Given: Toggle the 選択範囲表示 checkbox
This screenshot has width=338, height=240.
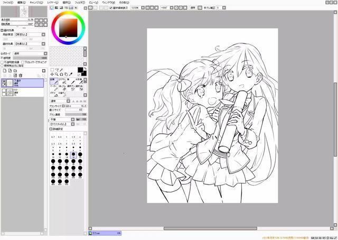Looking at the screenshot, I should 111,8.
